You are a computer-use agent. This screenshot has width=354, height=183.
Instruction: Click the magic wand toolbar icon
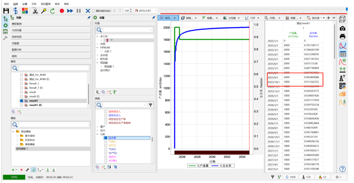[44, 11]
